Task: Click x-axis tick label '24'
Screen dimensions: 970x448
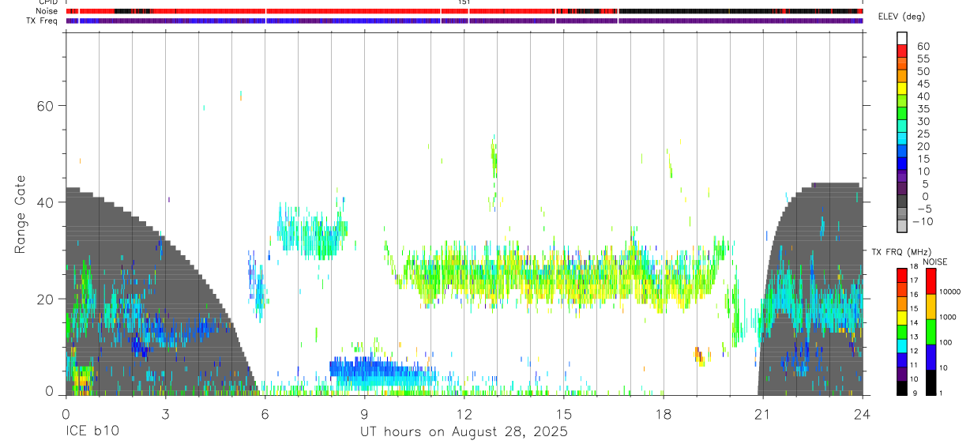Action: point(862,413)
